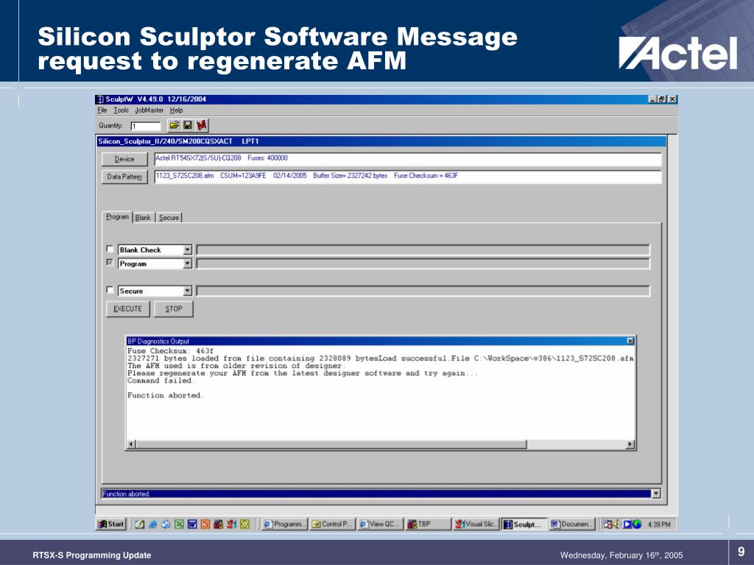754x565 pixels.
Task: Click the 'Command failed.' diagnostics line
Action: click(161, 380)
